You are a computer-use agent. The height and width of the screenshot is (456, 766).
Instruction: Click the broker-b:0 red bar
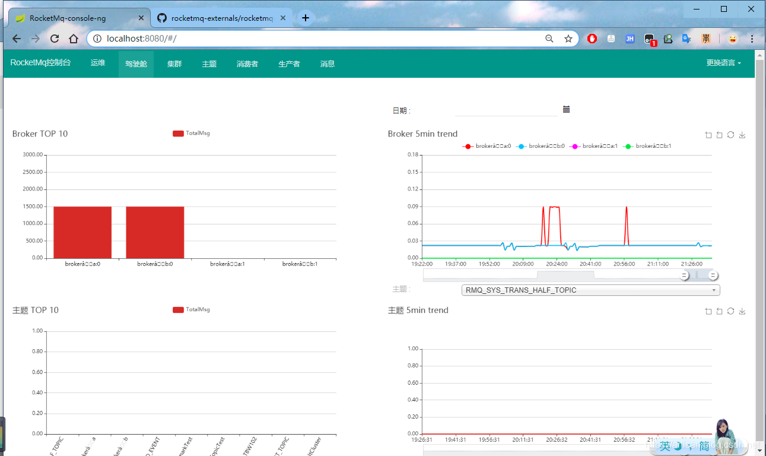point(155,232)
